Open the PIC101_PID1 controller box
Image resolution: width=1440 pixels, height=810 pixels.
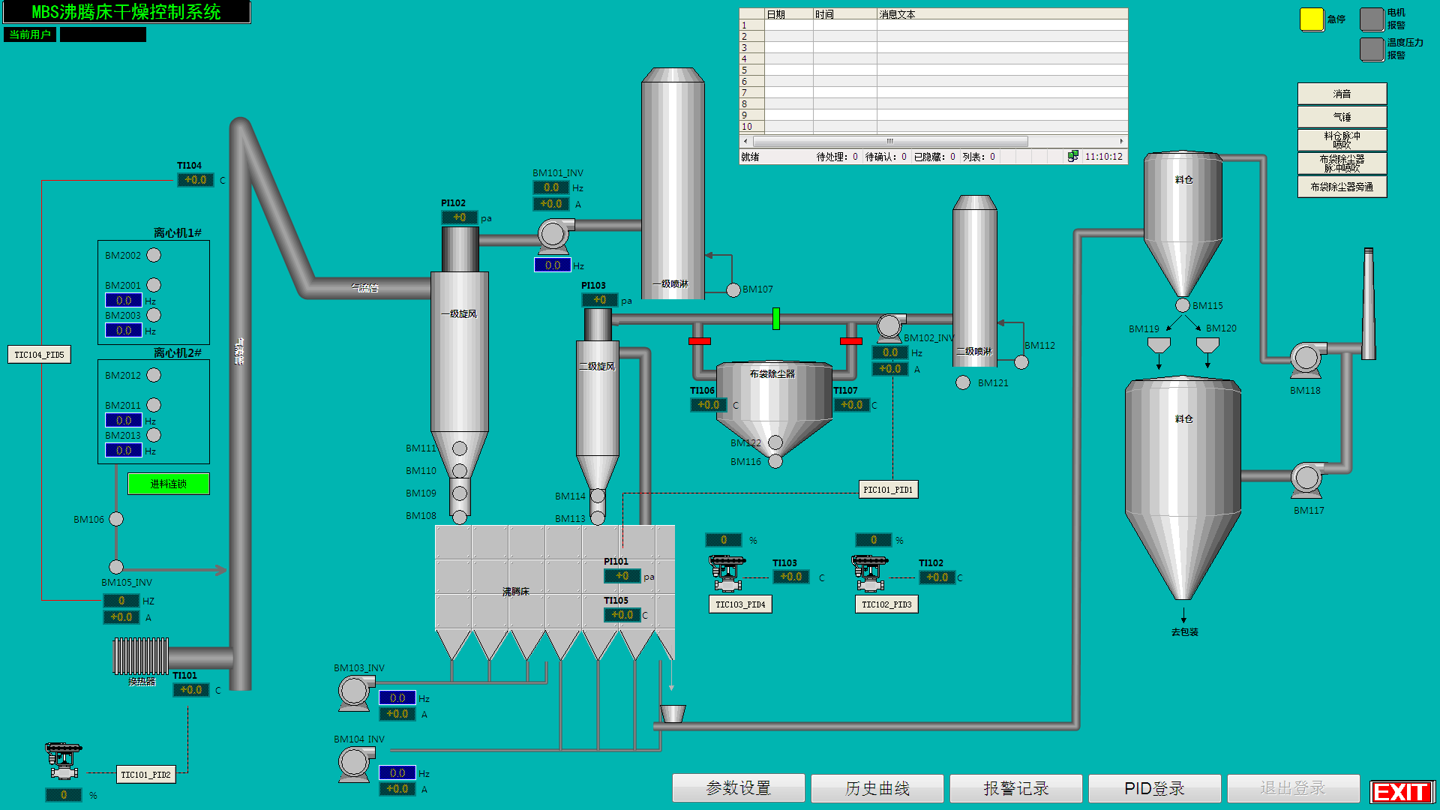888,490
